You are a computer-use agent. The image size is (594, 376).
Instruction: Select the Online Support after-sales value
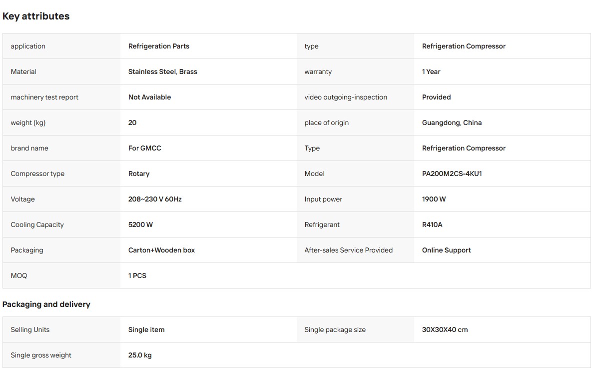pyautogui.click(x=446, y=250)
